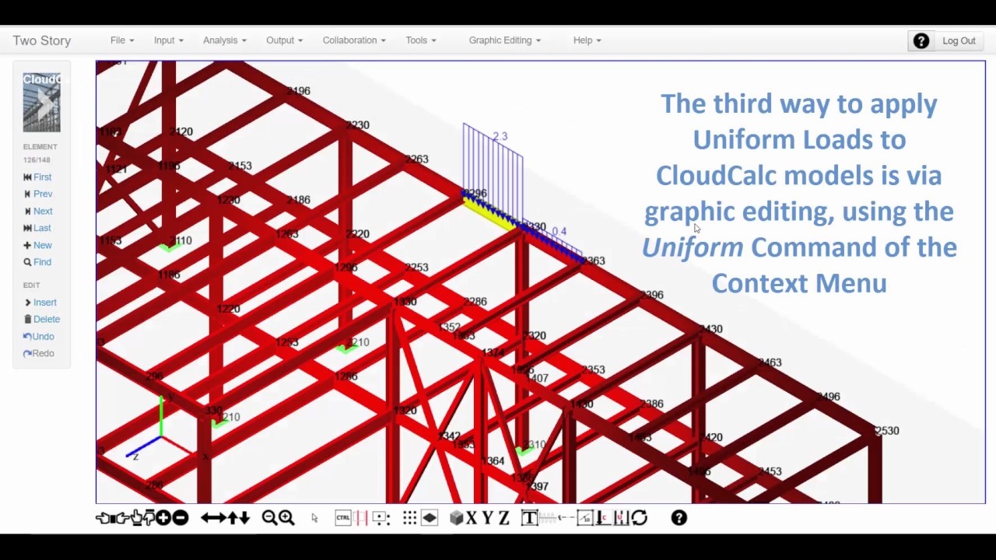Screen dimensions: 996x560
Task: Toggle the red vertical bars icon
Action: coord(361,518)
